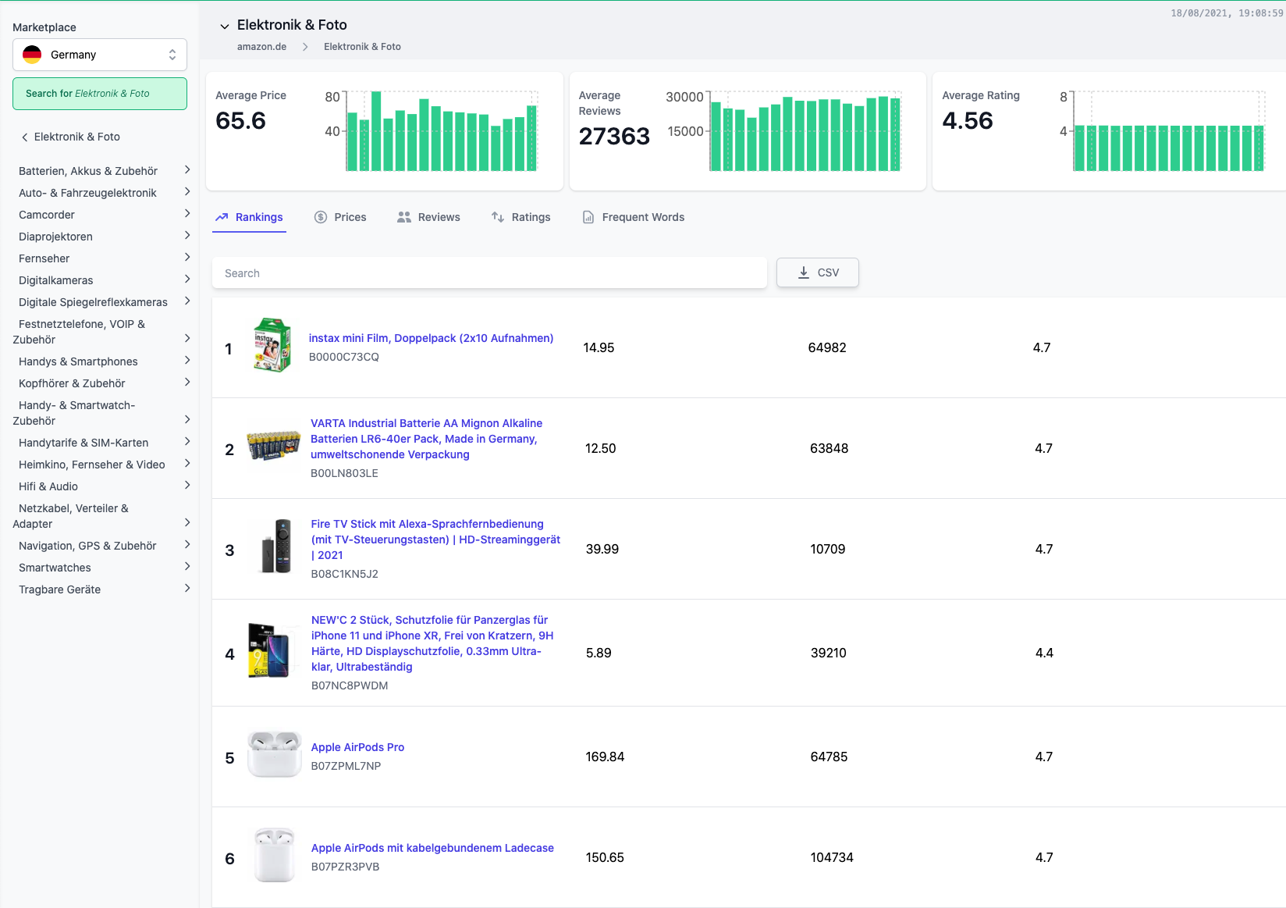Viewport: 1286px width, 908px height.
Task: Open Navigation, GPS & Zubehör category
Action: click(x=87, y=546)
